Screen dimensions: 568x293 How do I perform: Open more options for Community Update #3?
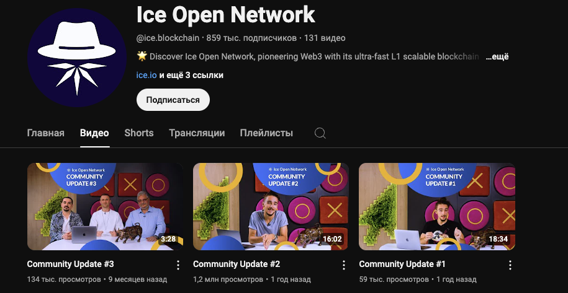click(178, 265)
